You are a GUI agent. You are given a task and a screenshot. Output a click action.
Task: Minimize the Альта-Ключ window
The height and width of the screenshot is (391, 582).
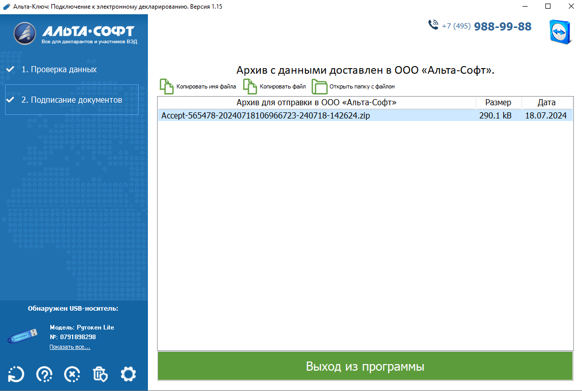click(x=525, y=6)
